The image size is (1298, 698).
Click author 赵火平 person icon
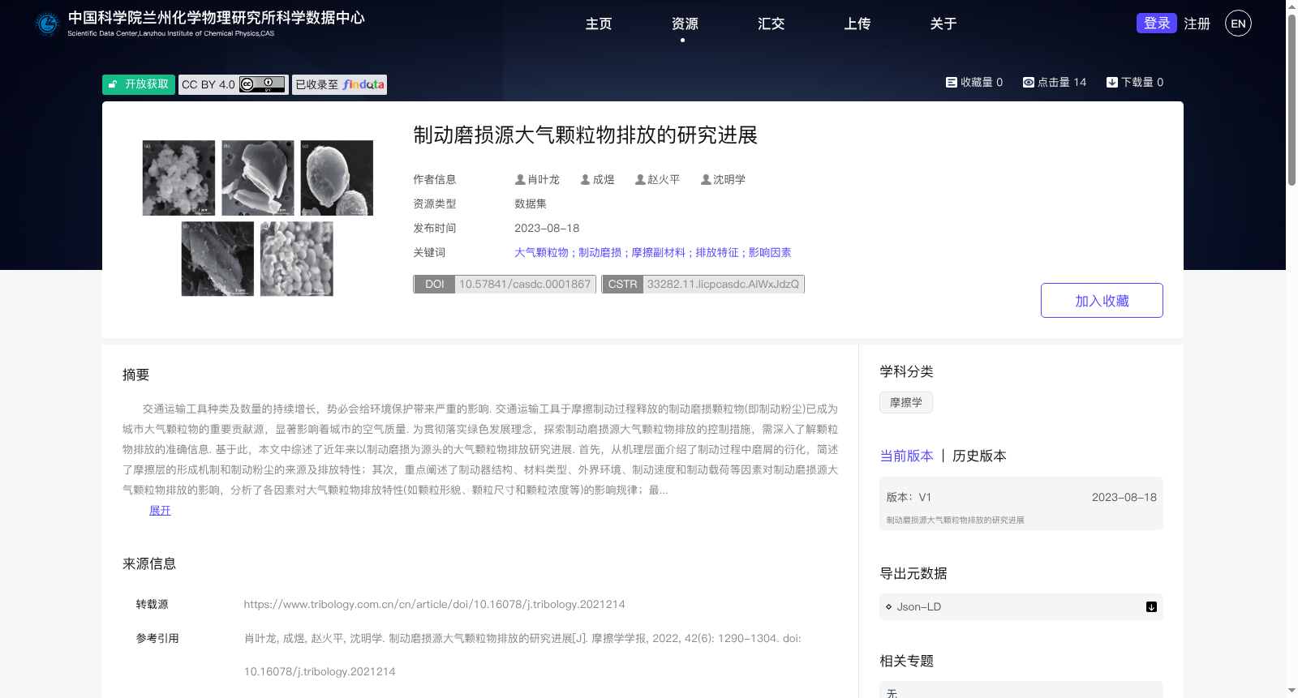(640, 180)
